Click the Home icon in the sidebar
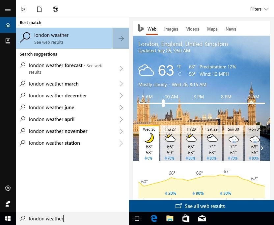The width and height of the screenshot is (274, 225). (x=8, y=25)
